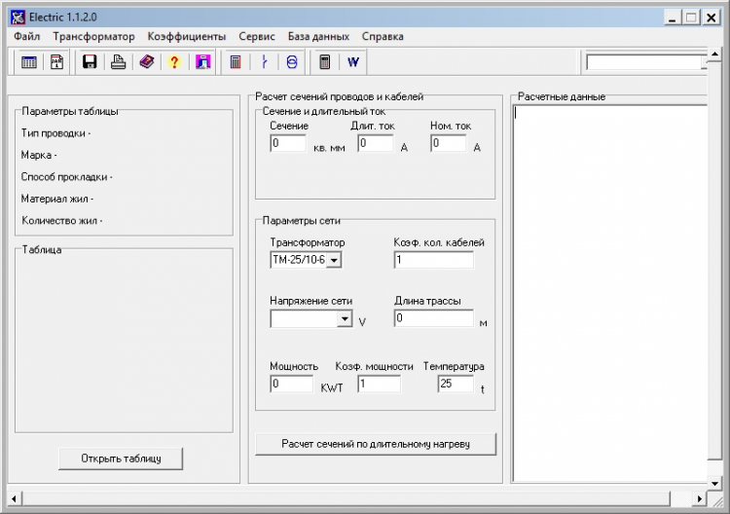This screenshot has height=514, width=730.
Task: Click the yellow question mark icon
Action: pos(174,62)
